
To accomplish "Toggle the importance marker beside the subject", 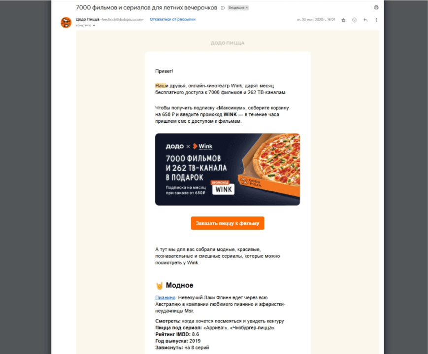I will (x=223, y=8).
